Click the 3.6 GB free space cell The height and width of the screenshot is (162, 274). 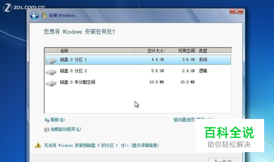click(188, 60)
